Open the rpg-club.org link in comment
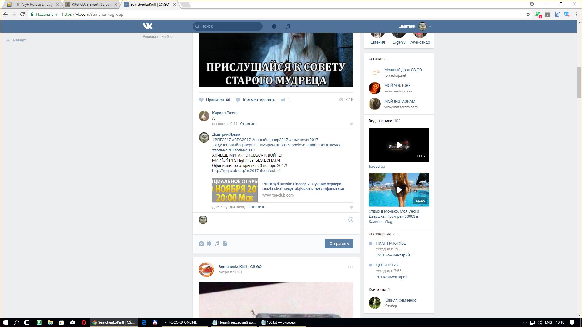 (246, 171)
